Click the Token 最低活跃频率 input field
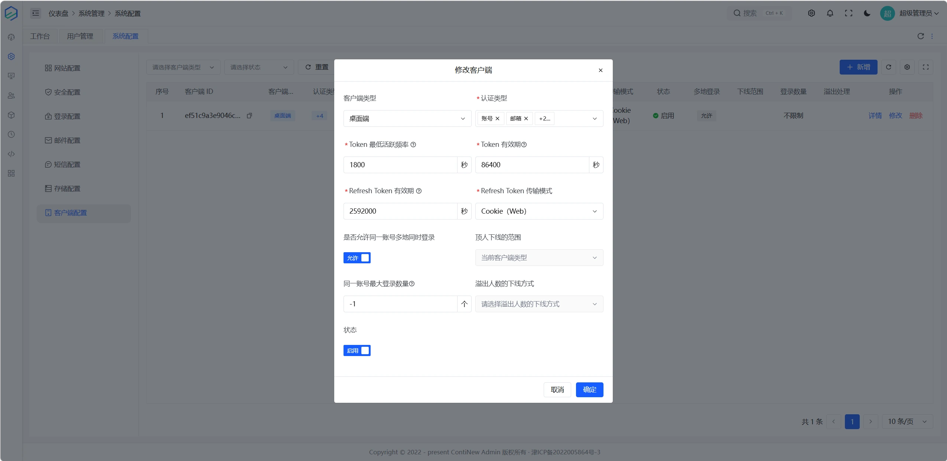The height and width of the screenshot is (461, 947). (400, 165)
